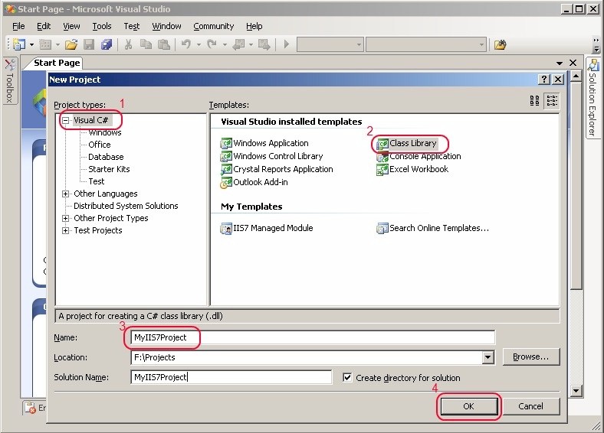Click the Find in Files toolbar icon
604x433 pixels.
coord(500,45)
